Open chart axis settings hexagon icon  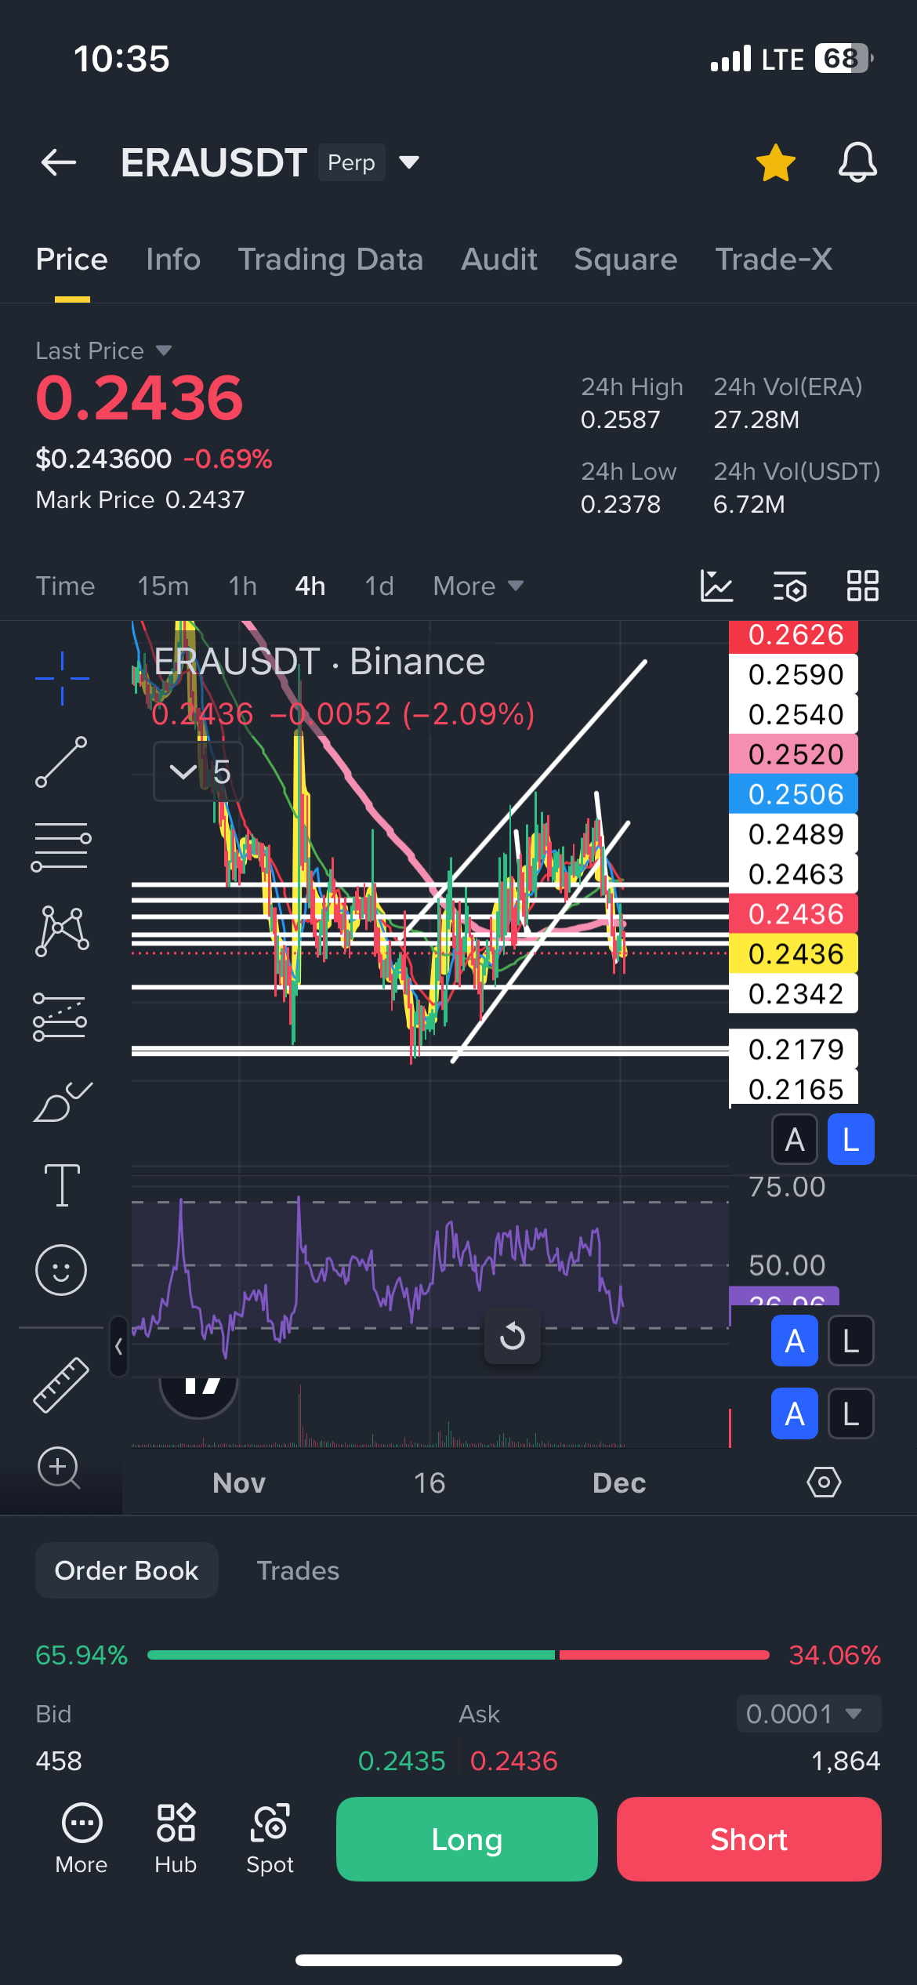824,1482
